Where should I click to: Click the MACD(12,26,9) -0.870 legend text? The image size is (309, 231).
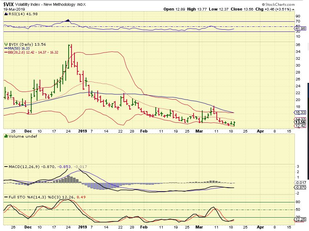32,167
